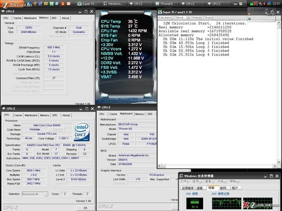
Task: Open the 文件 menu in Task Manager
Action: [x=185, y=182]
